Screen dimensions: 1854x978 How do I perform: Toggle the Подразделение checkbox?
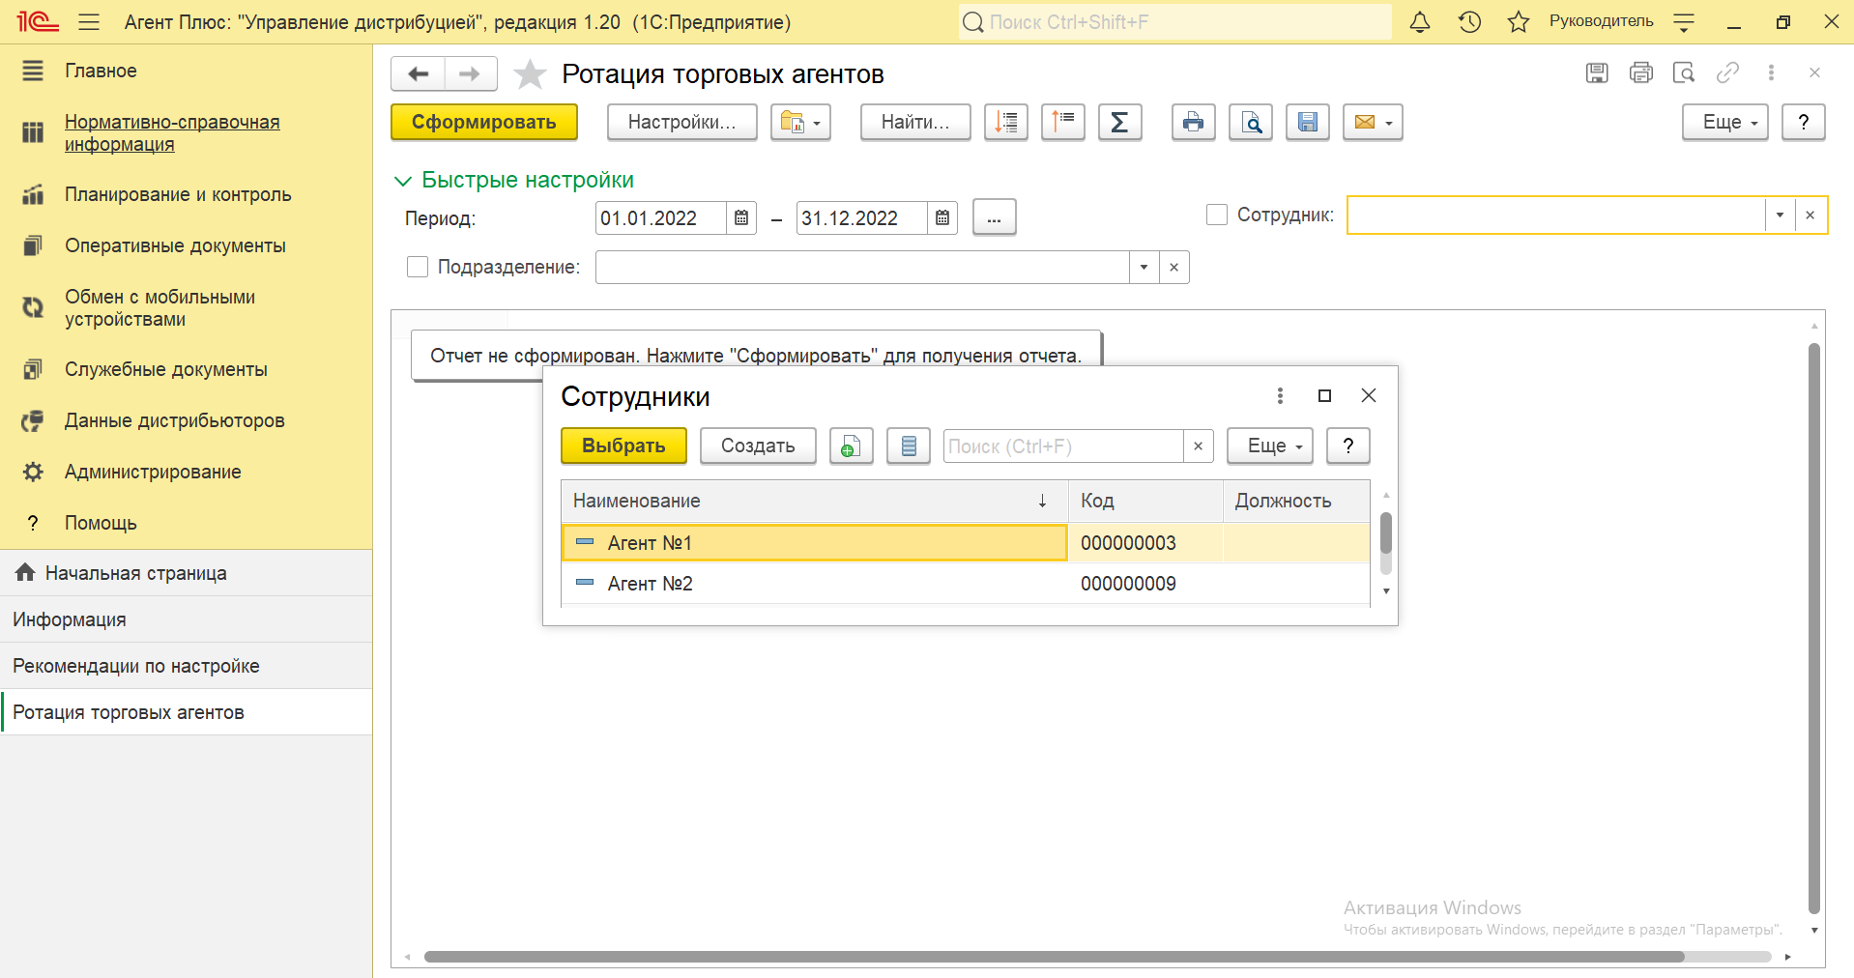(418, 267)
